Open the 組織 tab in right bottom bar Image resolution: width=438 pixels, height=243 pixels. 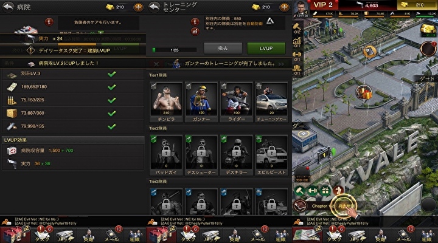click(x=428, y=234)
